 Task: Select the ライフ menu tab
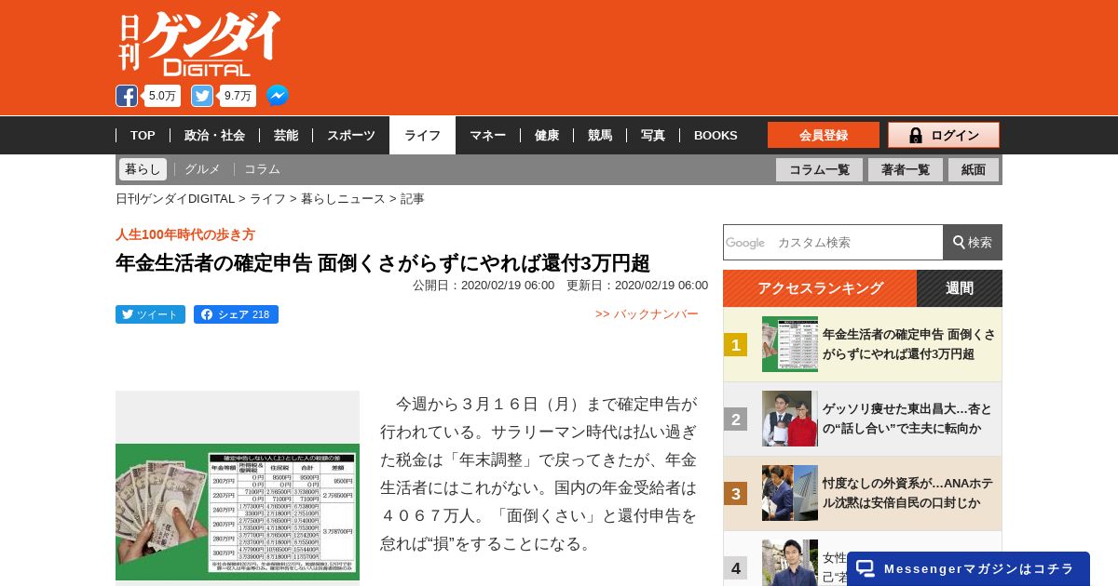(x=422, y=136)
